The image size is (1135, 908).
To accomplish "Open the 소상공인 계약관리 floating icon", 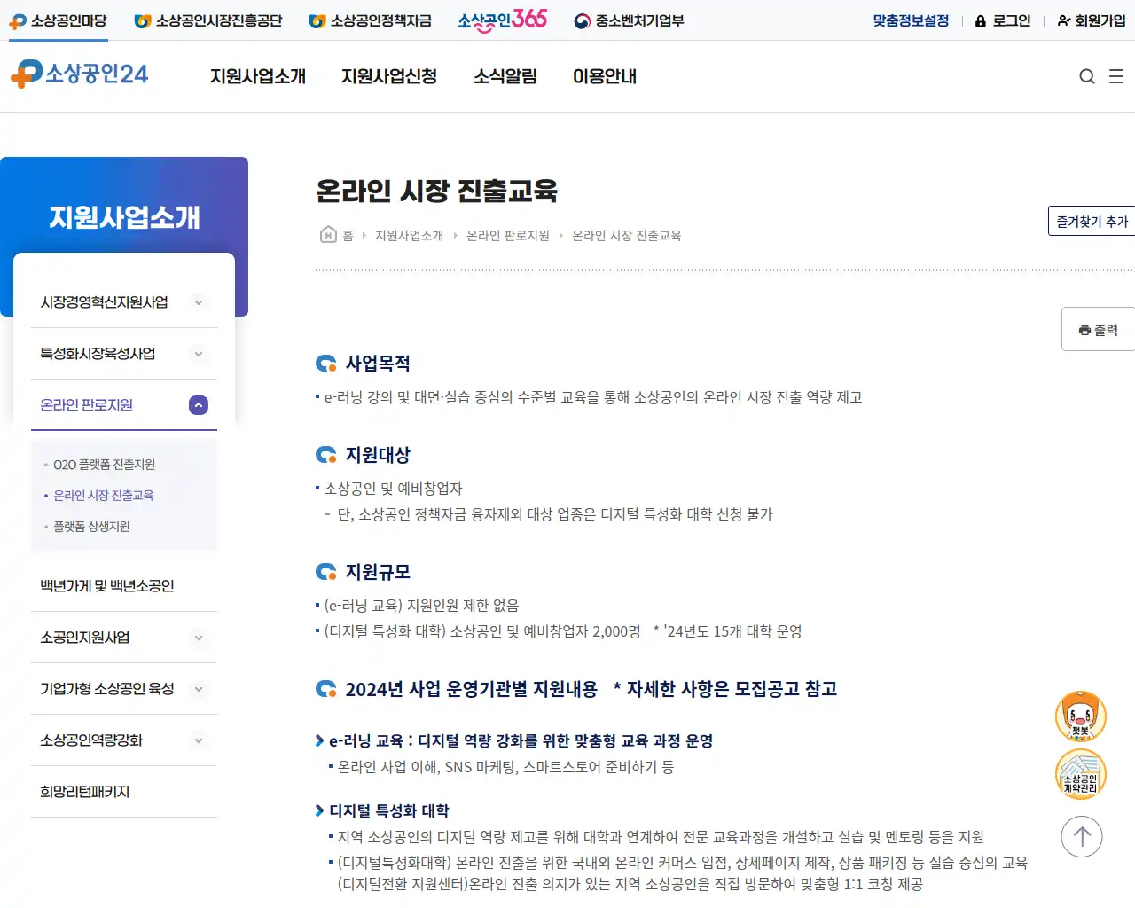I will point(1080,773).
